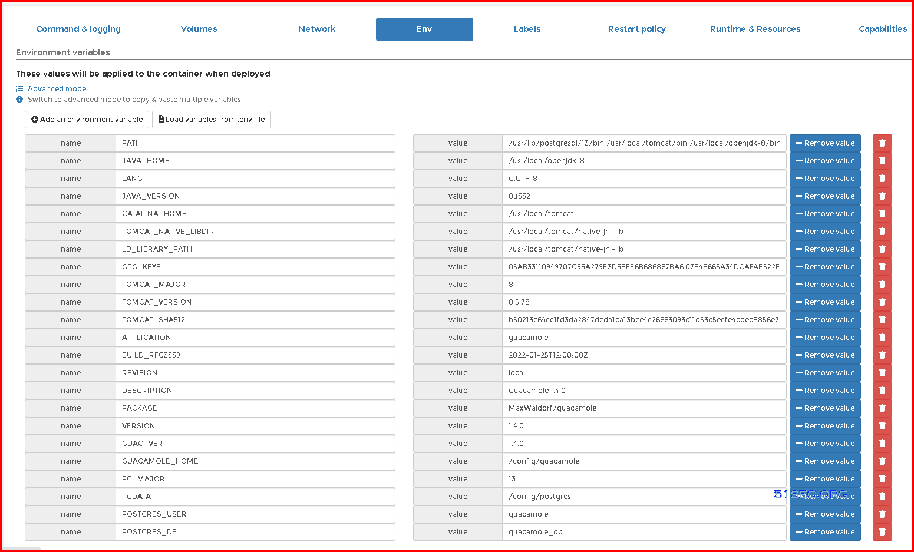Remove value for PATH variable
The width and height of the screenshot is (914, 552).
click(x=825, y=143)
